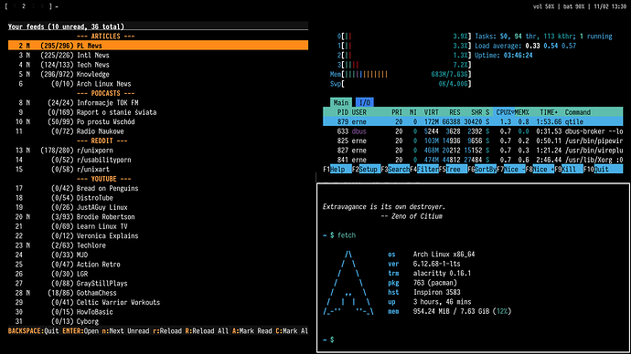The height and width of the screenshot is (354, 631).
Task: Select the Tech News feed
Action: tap(158, 65)
